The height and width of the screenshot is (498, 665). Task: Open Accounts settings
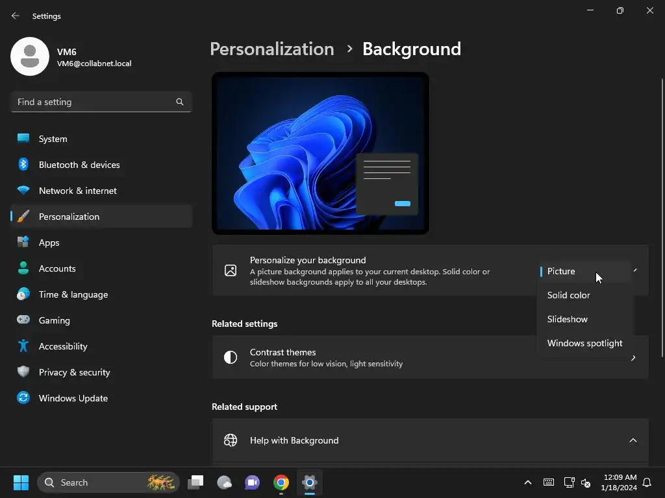(x=101, y=268)
